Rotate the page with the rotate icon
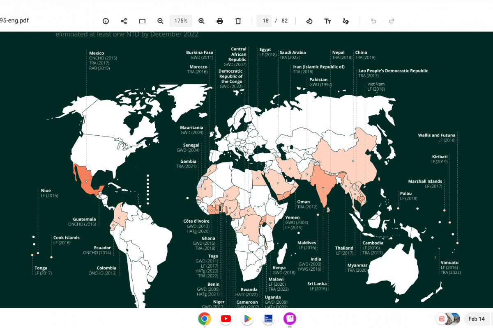 [x=309, y=21]
